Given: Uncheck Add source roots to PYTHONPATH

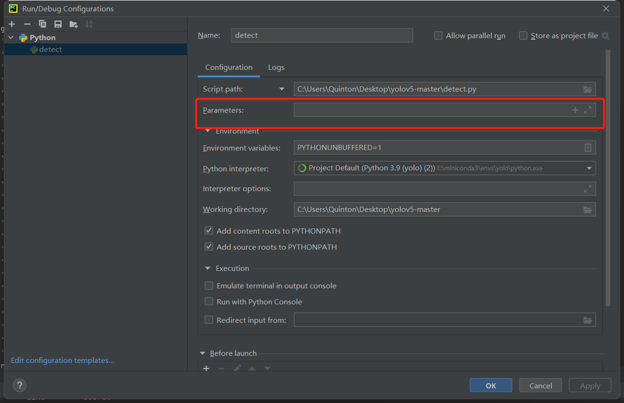Looking at the screenshot, I should (209, 247).
